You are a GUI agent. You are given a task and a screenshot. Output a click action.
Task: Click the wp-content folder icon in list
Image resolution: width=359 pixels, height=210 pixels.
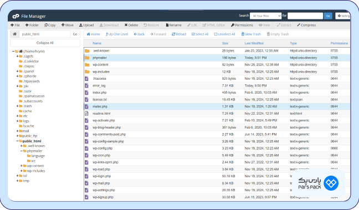(87, 65)
